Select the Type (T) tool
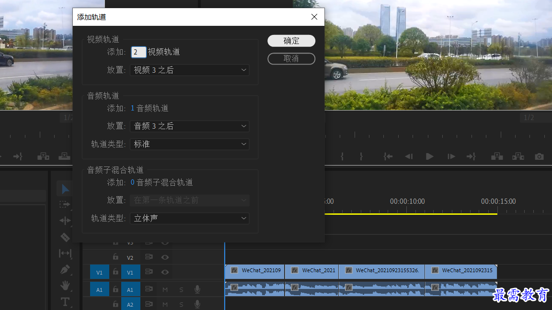 (x=65, y=301)
